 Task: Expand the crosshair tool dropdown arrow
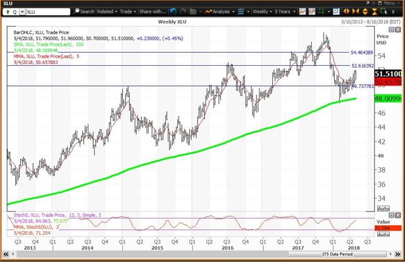pyautogui.click(x=328, y=12)
